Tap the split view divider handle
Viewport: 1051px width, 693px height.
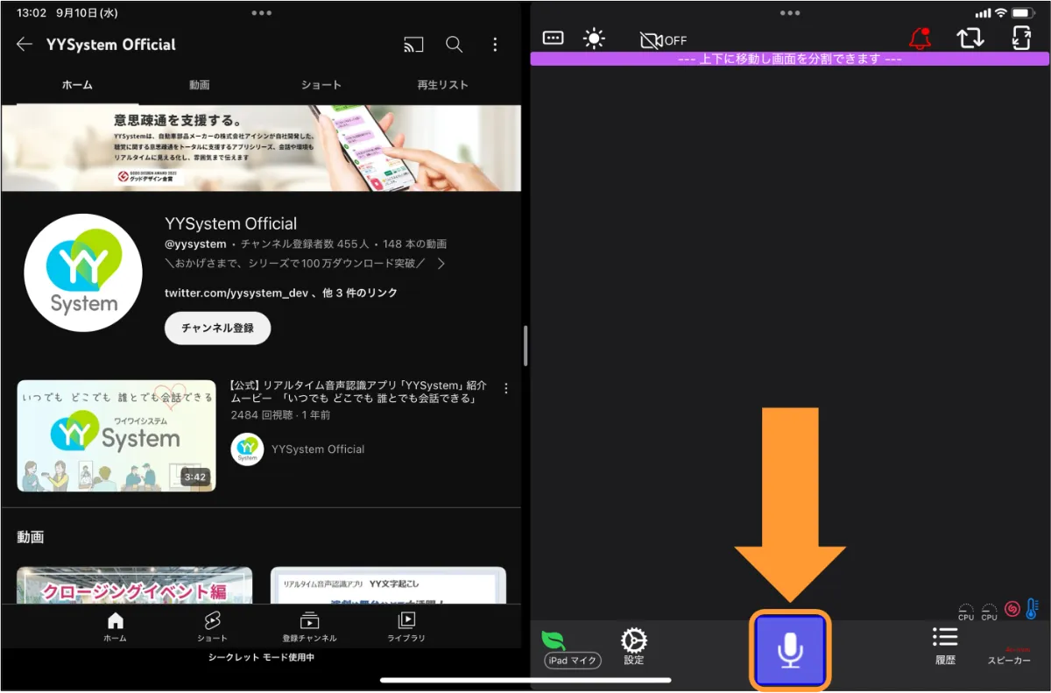pyautogui.click(x=525, y=346)
